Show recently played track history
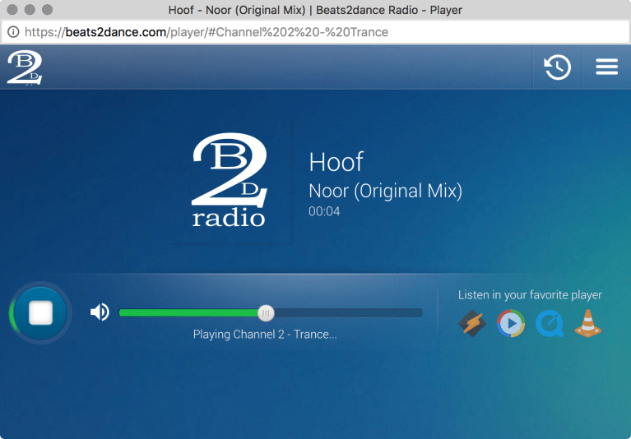The height and width of the screenshot is (439, 631). (x=557, y=67)
